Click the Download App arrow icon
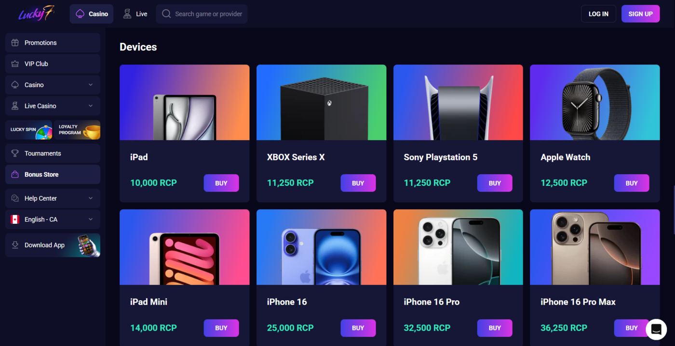This screenshot has width=675, height=346. tap(15, 245)
